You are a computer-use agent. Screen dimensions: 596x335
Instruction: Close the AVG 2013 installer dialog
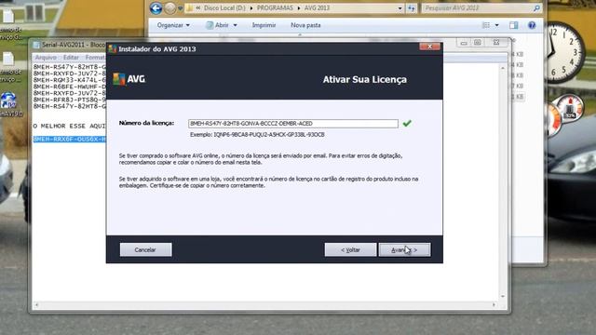(430, 47)
